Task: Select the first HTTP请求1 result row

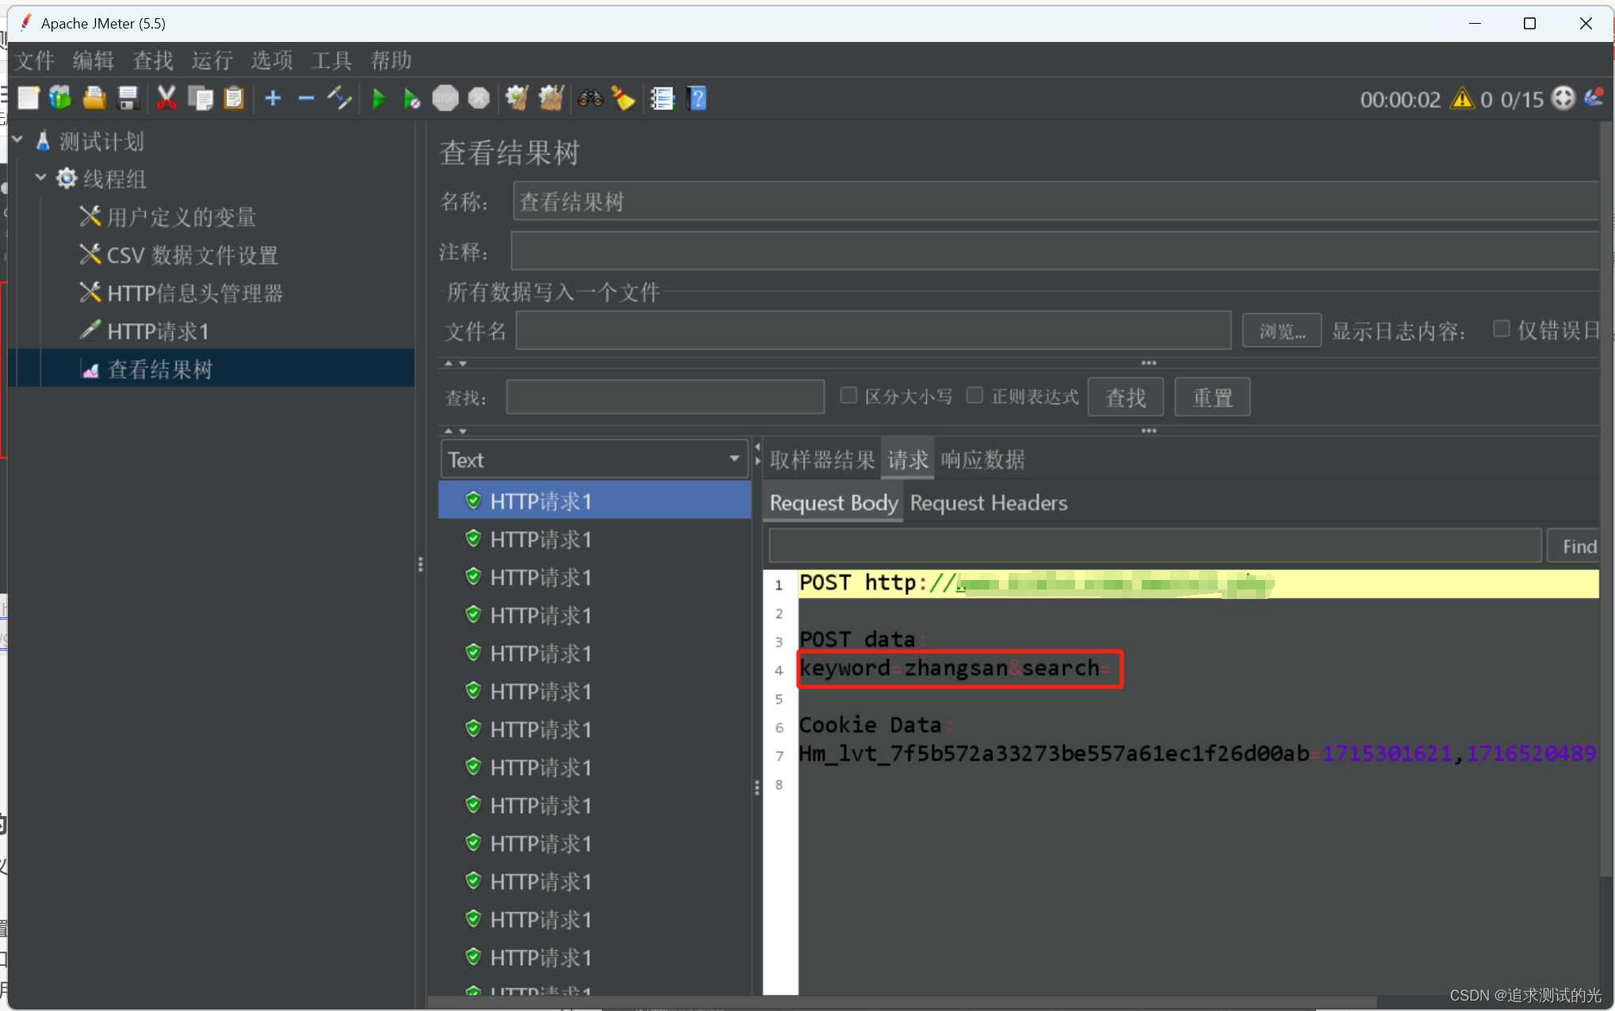Action: pos(595,501)
